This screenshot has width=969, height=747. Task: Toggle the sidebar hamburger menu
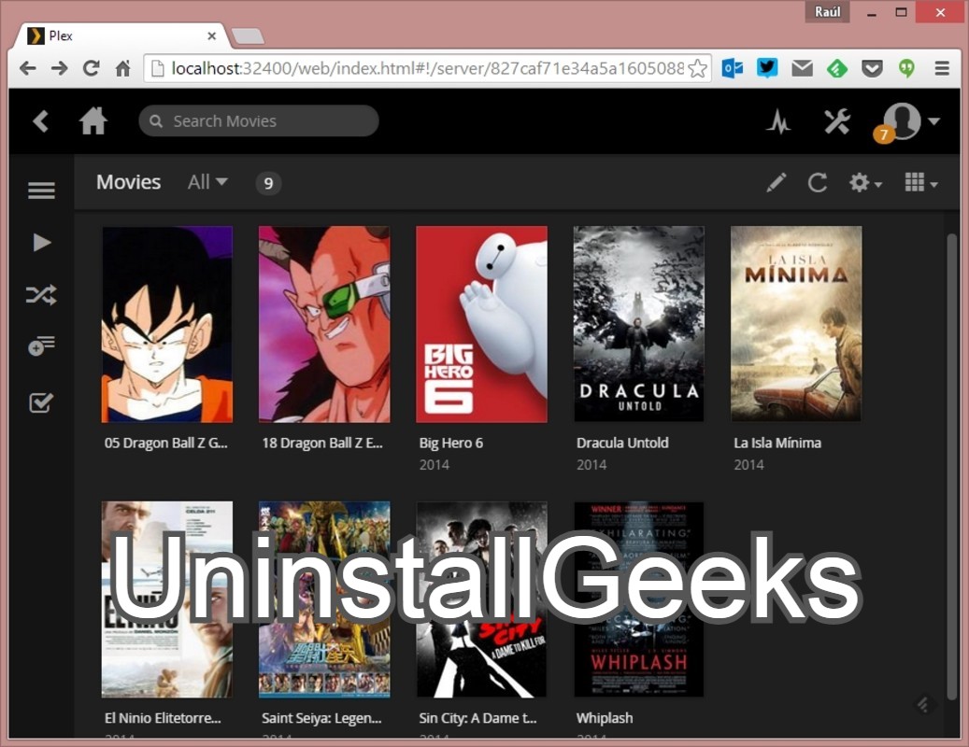point(41,190)
